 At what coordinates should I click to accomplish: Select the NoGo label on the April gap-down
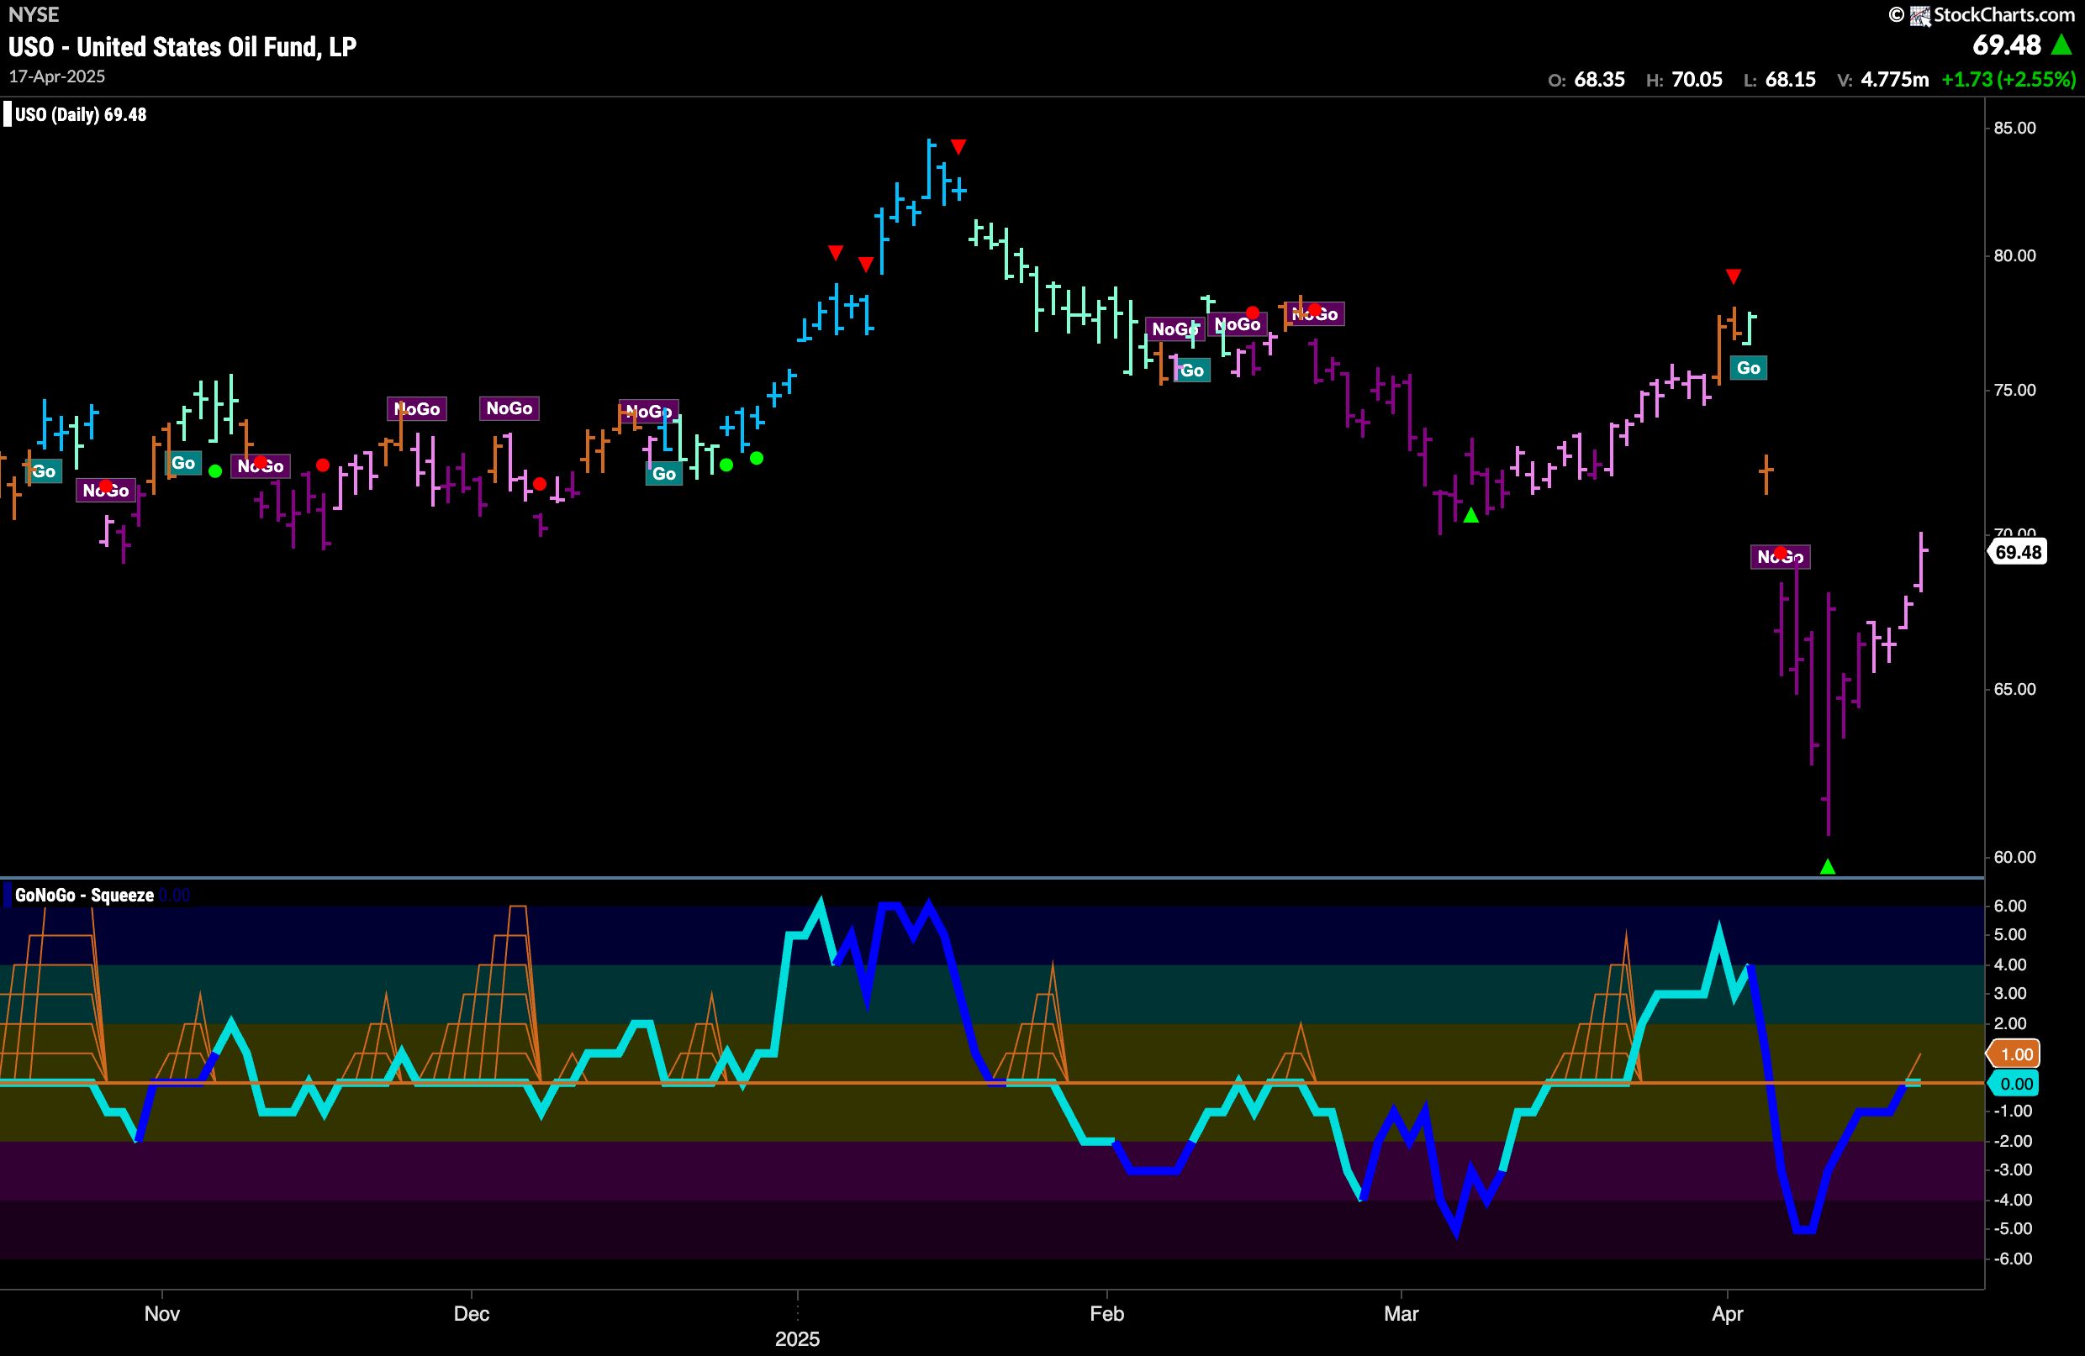[x=1780, y=557]
